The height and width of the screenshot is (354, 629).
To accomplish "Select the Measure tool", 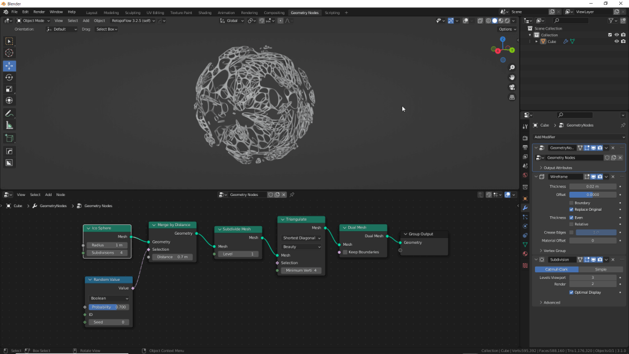I will pos(9,125).
